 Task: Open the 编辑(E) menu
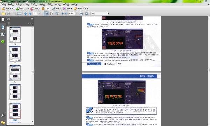[11, 5]
